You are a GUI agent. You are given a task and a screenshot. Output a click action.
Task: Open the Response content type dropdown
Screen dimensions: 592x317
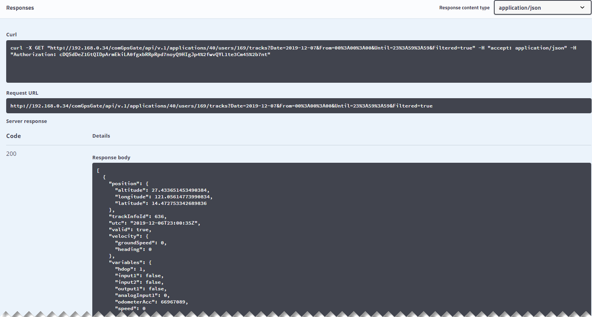[543, 8]
